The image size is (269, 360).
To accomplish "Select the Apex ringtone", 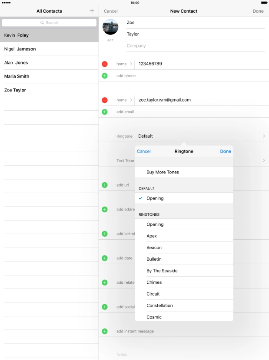I will coord(152,236).
